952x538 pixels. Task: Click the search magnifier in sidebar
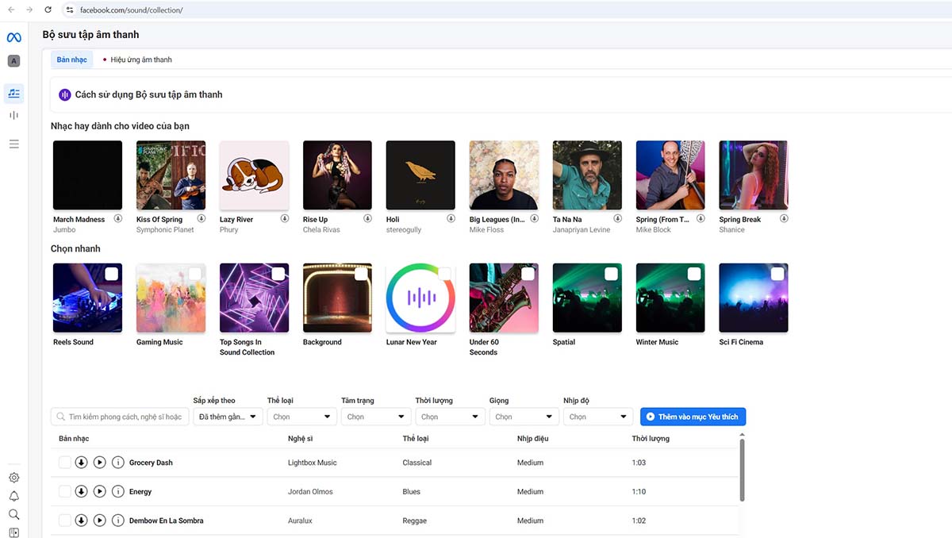pyautogui.click(x=13, y=514)
